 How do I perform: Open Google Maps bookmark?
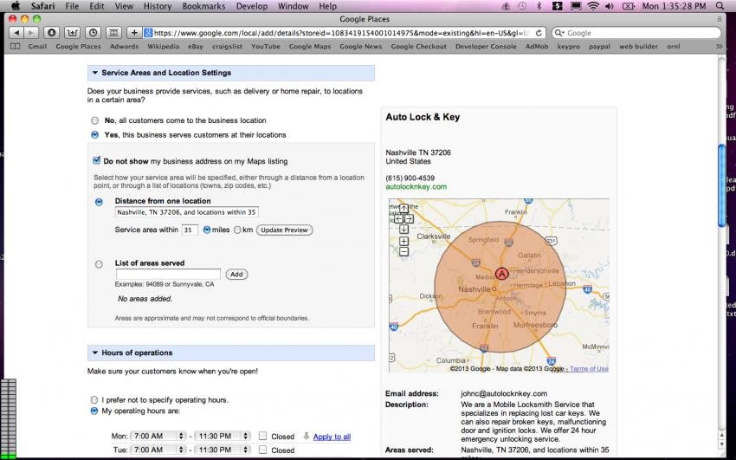[310, 47]
